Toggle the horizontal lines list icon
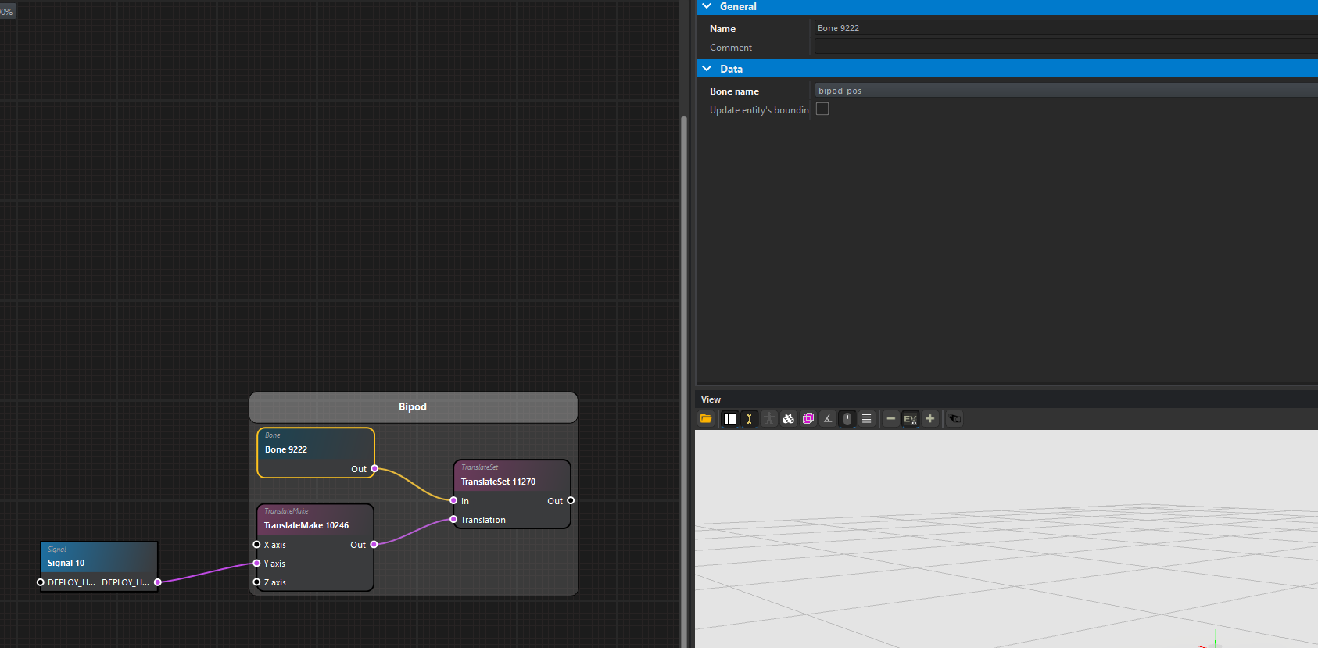The height and width of the screenshot is (648, 1318). pos(867,419)
